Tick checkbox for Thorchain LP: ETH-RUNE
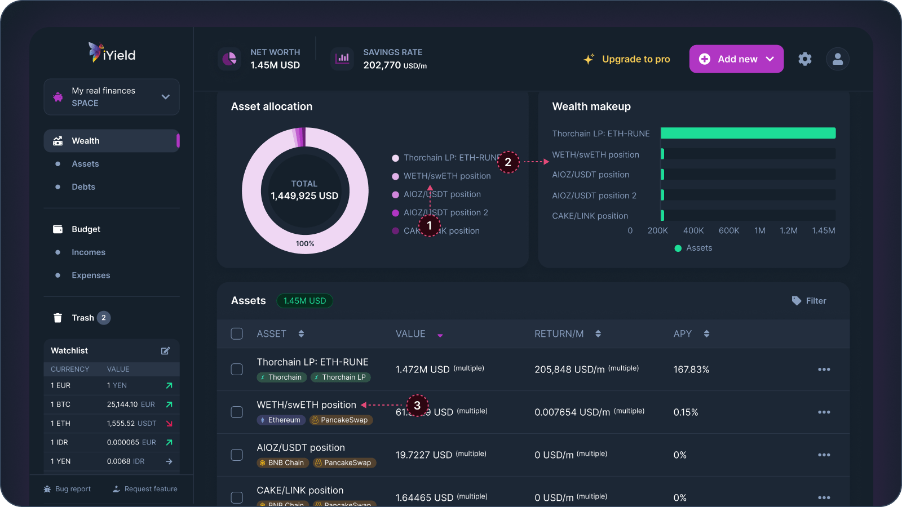 pos(237,370)
